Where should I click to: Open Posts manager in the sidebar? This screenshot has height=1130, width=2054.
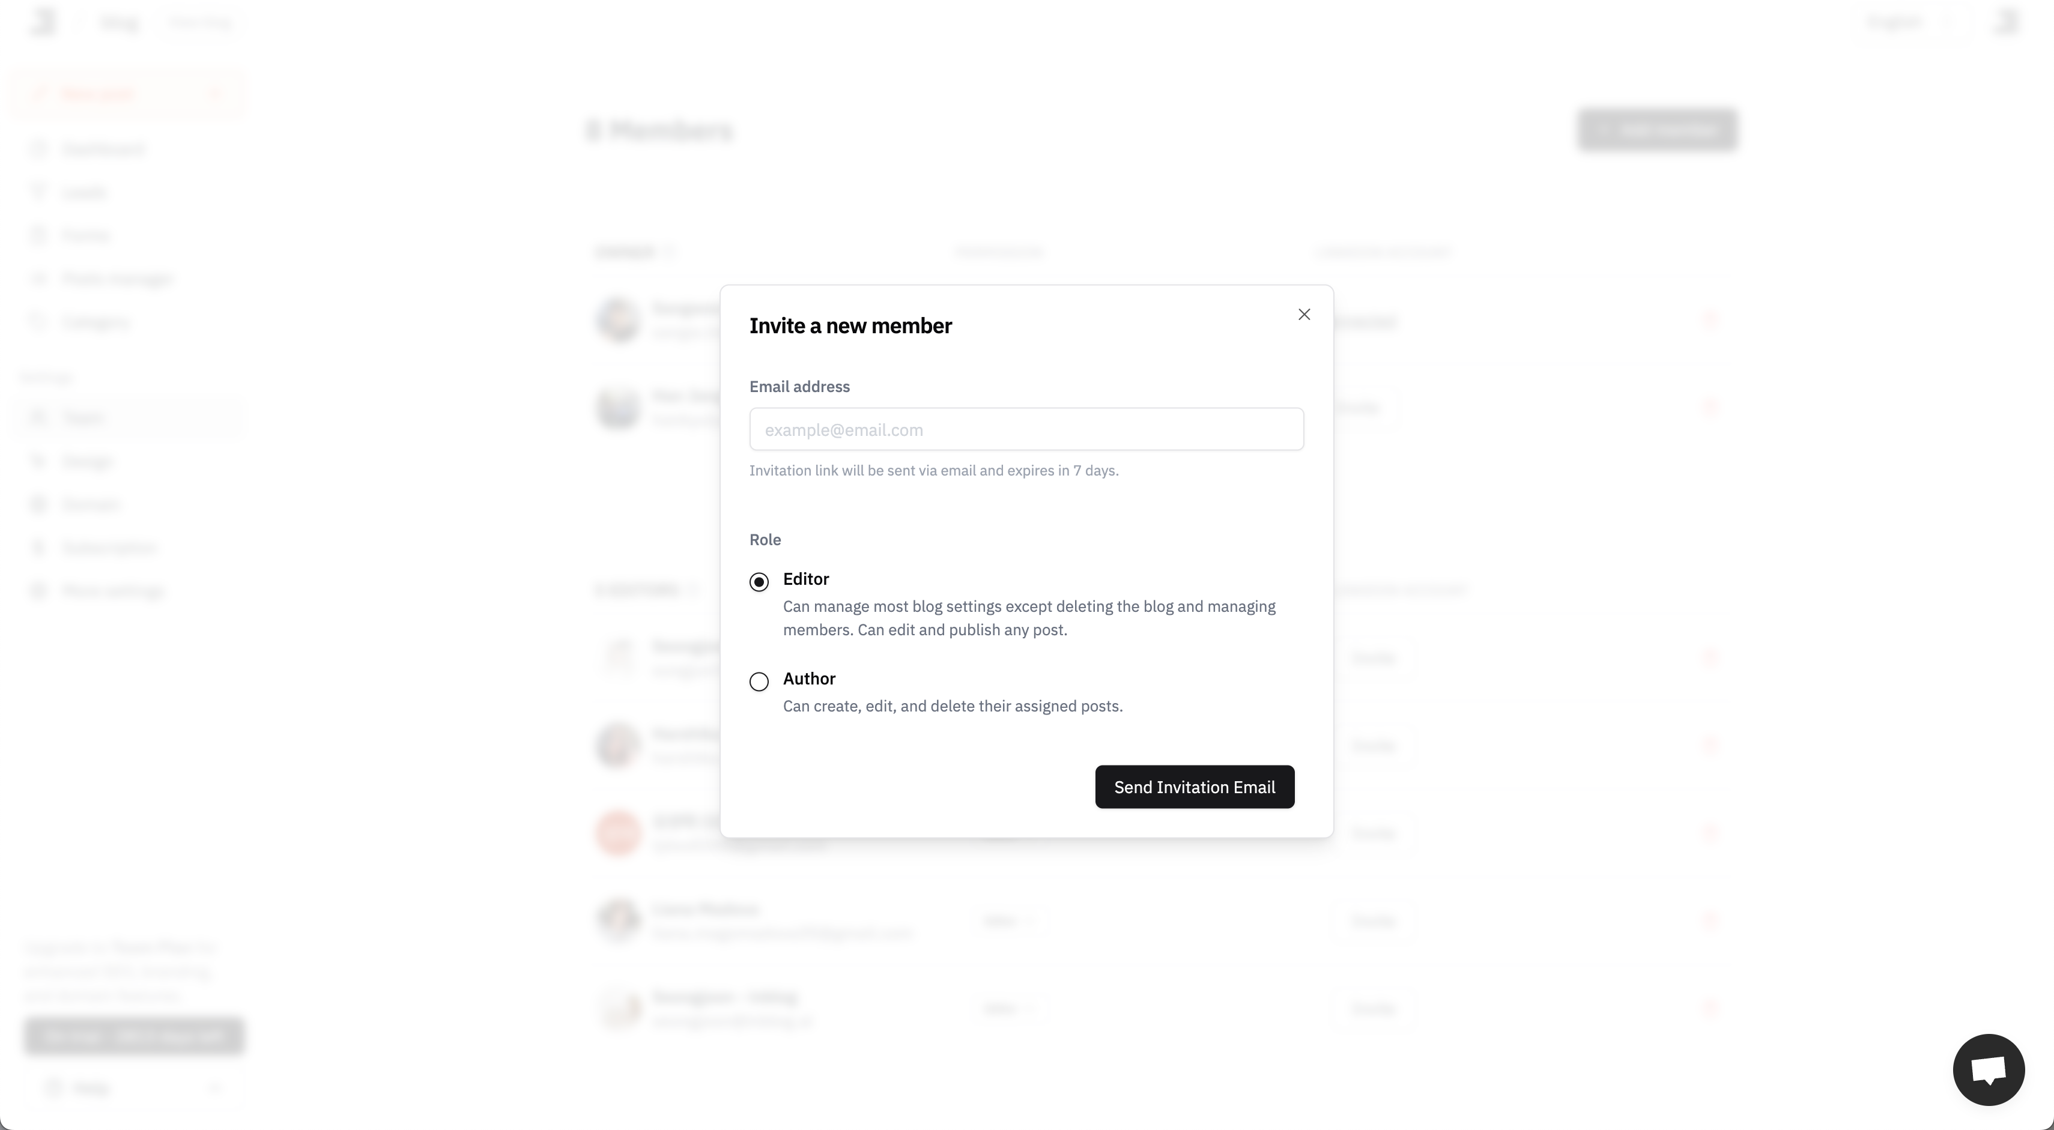click(x=117, y=279)
